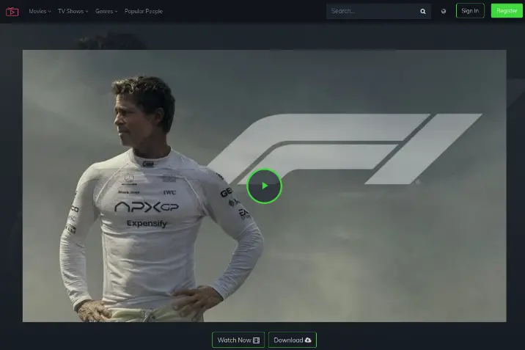
Task: Click the magnifier search icon
Action: [x=423, y=12]
